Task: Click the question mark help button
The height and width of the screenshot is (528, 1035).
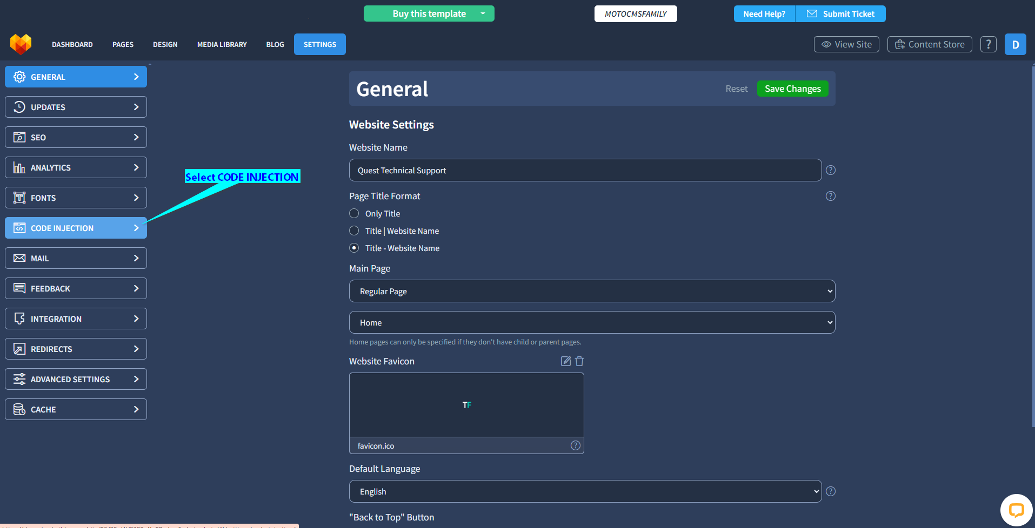Action: click(x=989, y=44)
